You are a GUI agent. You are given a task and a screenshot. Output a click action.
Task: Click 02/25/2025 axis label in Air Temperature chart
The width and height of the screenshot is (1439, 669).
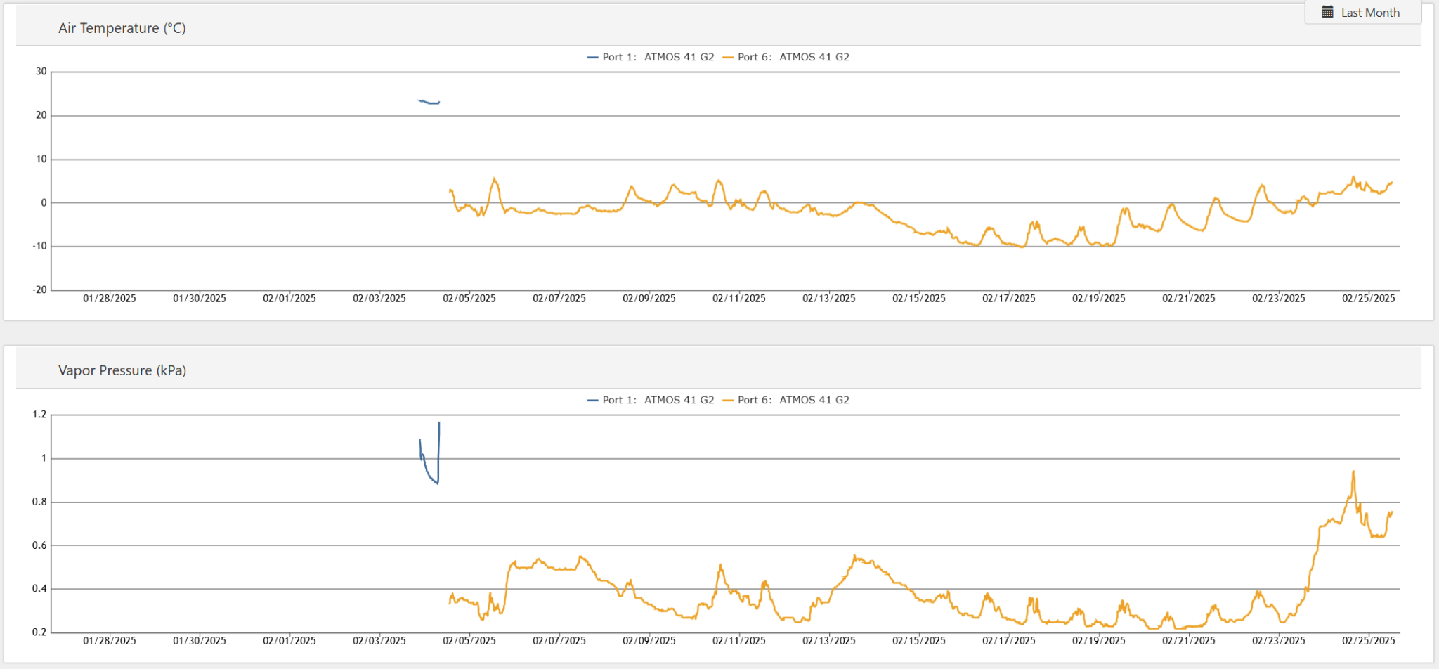[x=1368, y=299]
